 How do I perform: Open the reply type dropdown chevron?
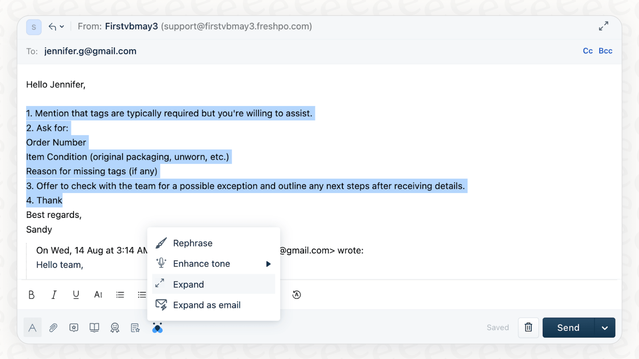coord(62,27)
